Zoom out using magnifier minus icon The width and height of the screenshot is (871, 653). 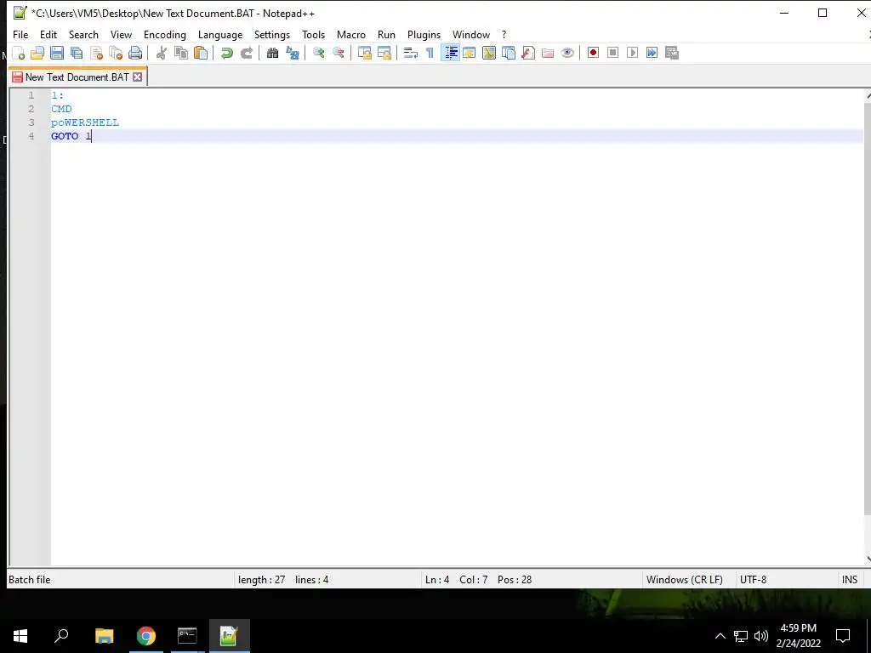(338, 53)
